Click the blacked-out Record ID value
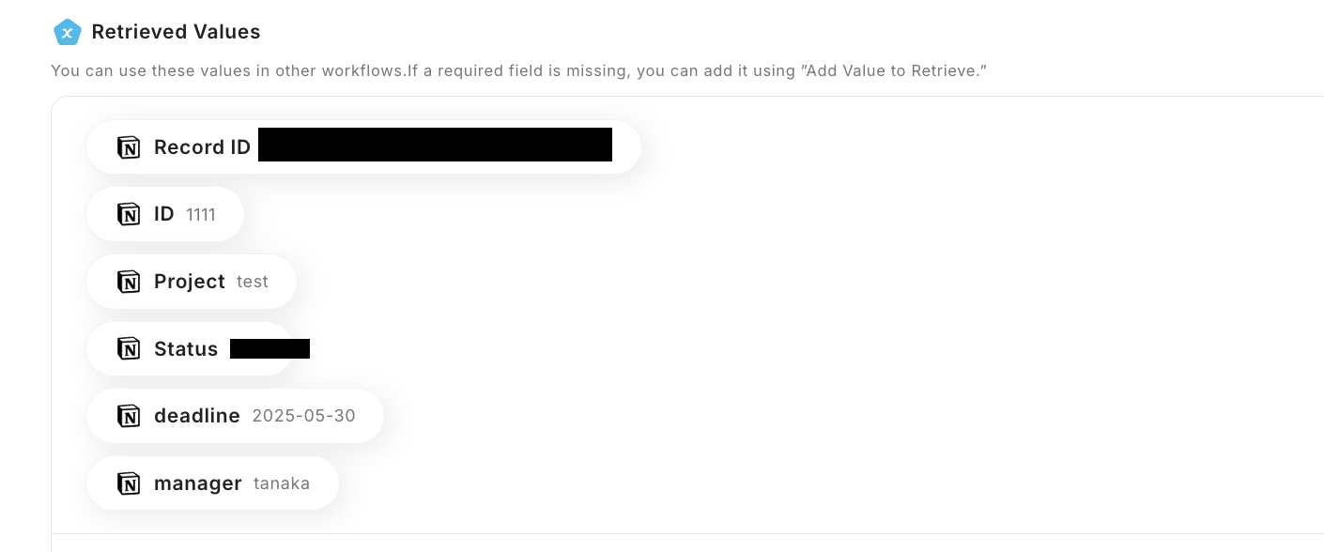Image resolution: width=1324 pixels, height=552 pixels. tap(435, 145)
